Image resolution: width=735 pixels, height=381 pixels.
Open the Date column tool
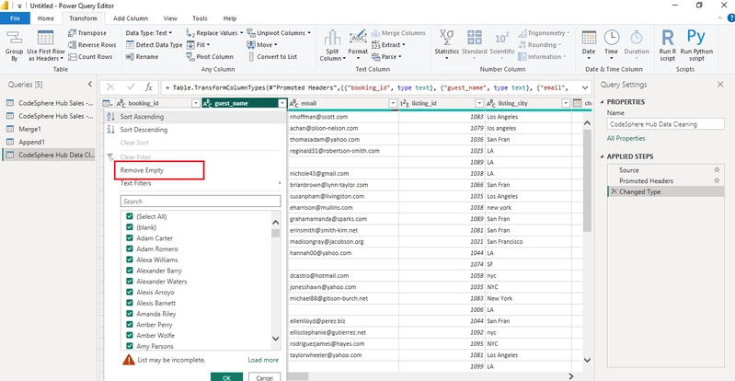coord(589,45)
